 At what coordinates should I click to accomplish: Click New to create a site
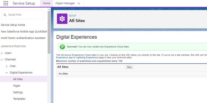(x=129, y=67)
